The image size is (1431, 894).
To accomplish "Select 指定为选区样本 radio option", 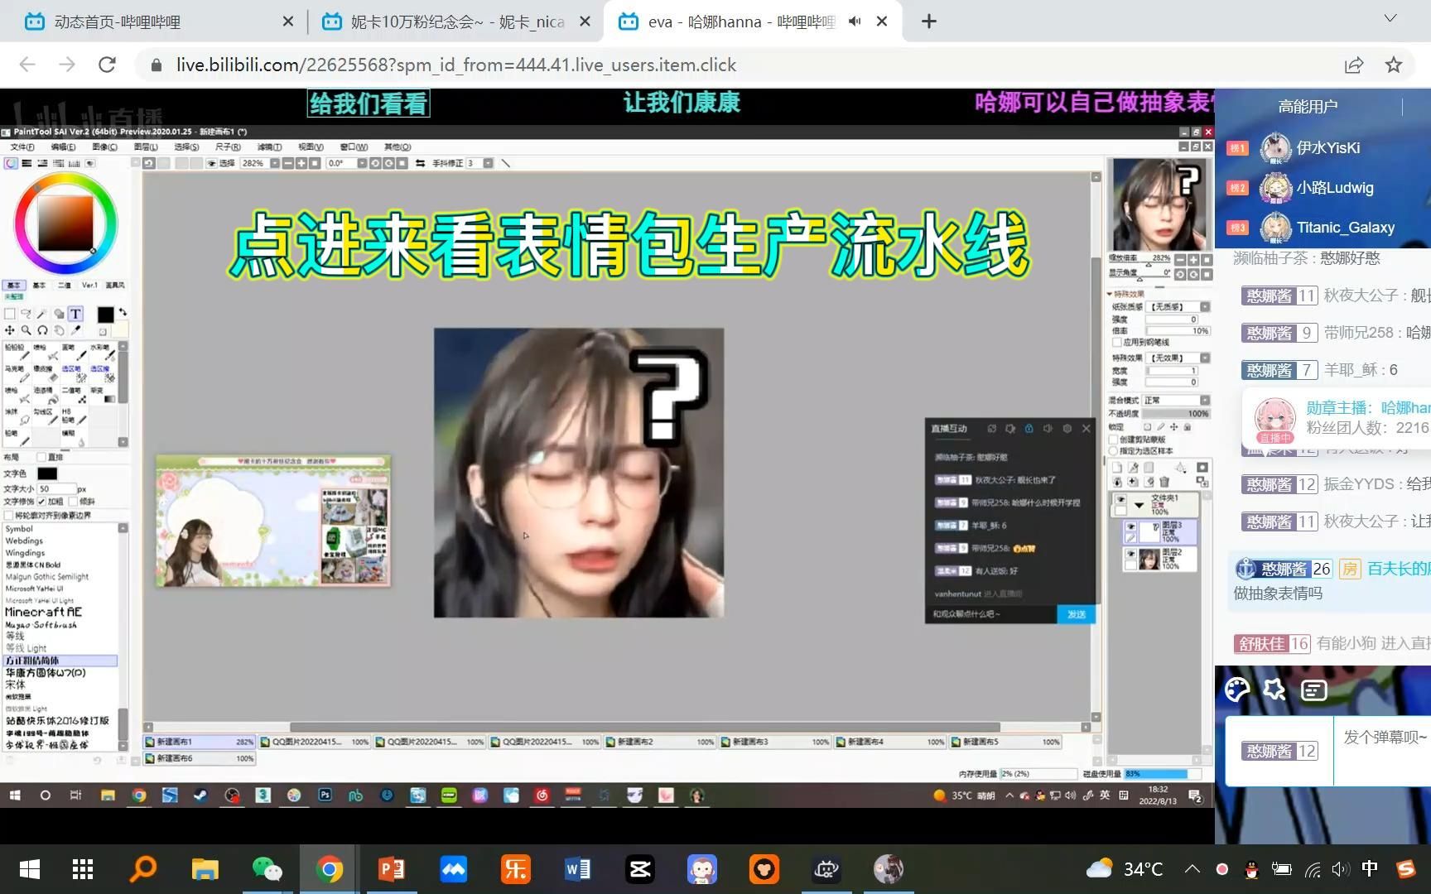I will click(x=1113, y=451).
